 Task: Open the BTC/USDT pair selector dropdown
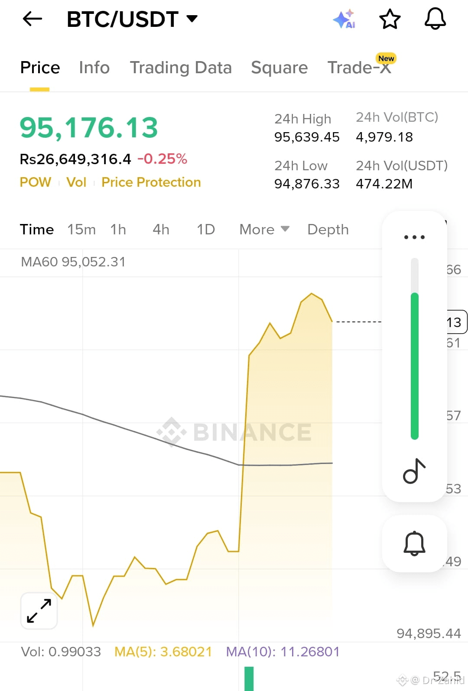132,19
